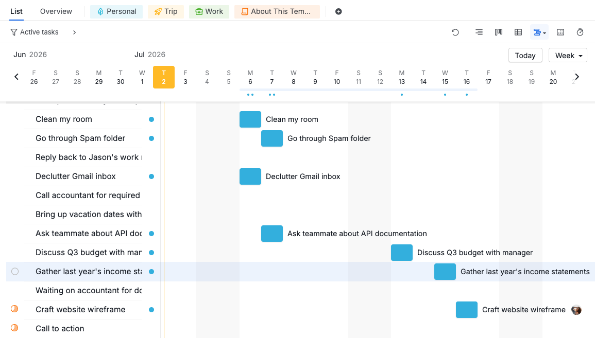Image resolution: width=595 pixels, height=338 pixels.
Task: Select the Declutter Gmail inbox timeline bar
Action: tap(250, 176)
